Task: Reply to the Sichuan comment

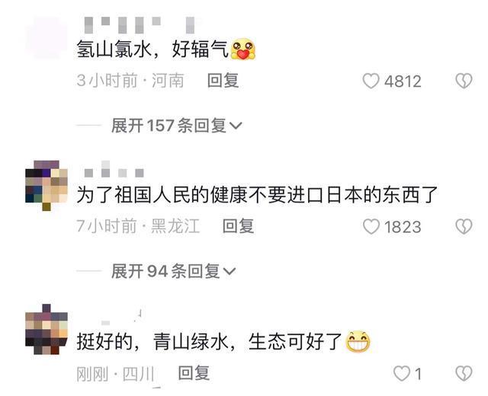Action: (x=194, y=372)
